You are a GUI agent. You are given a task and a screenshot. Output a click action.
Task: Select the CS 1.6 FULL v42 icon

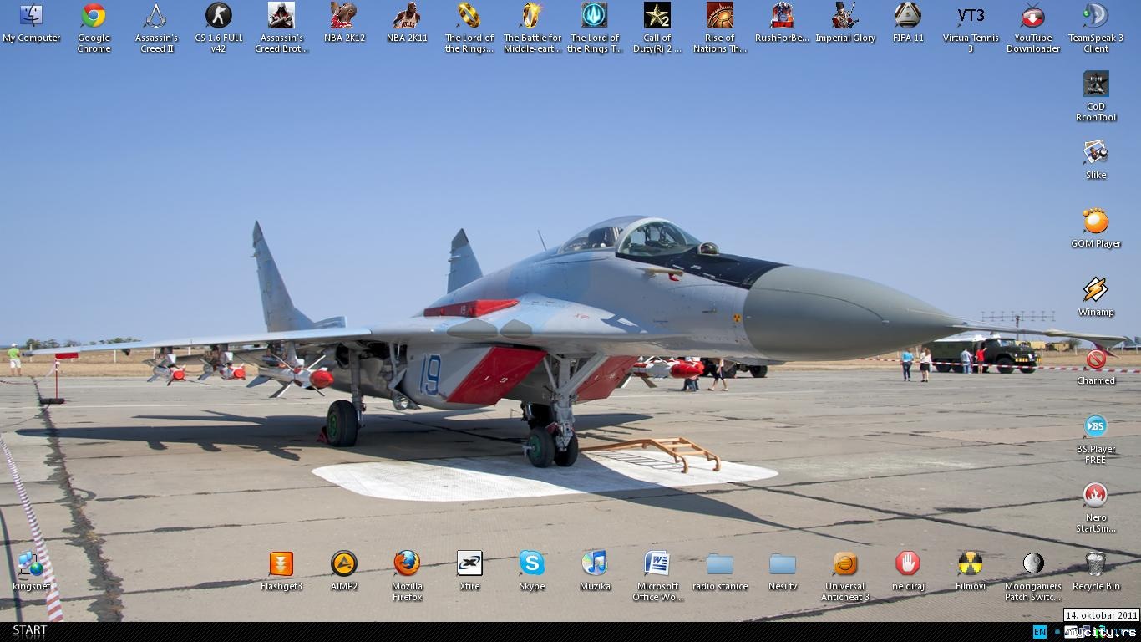(x=218, y=16)
